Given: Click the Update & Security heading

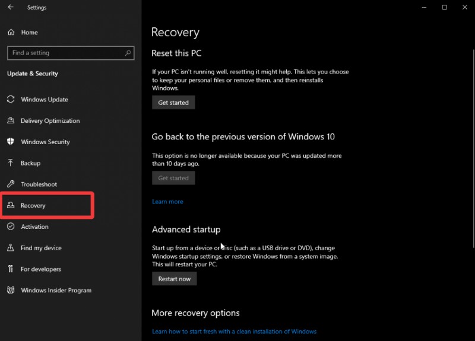Looking at the screenshot, I should tap(33, 74).
